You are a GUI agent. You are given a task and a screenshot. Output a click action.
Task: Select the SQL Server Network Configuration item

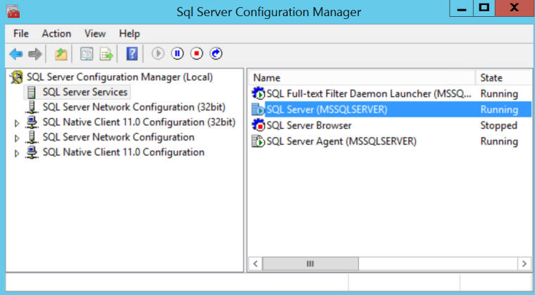click(118, 137)
